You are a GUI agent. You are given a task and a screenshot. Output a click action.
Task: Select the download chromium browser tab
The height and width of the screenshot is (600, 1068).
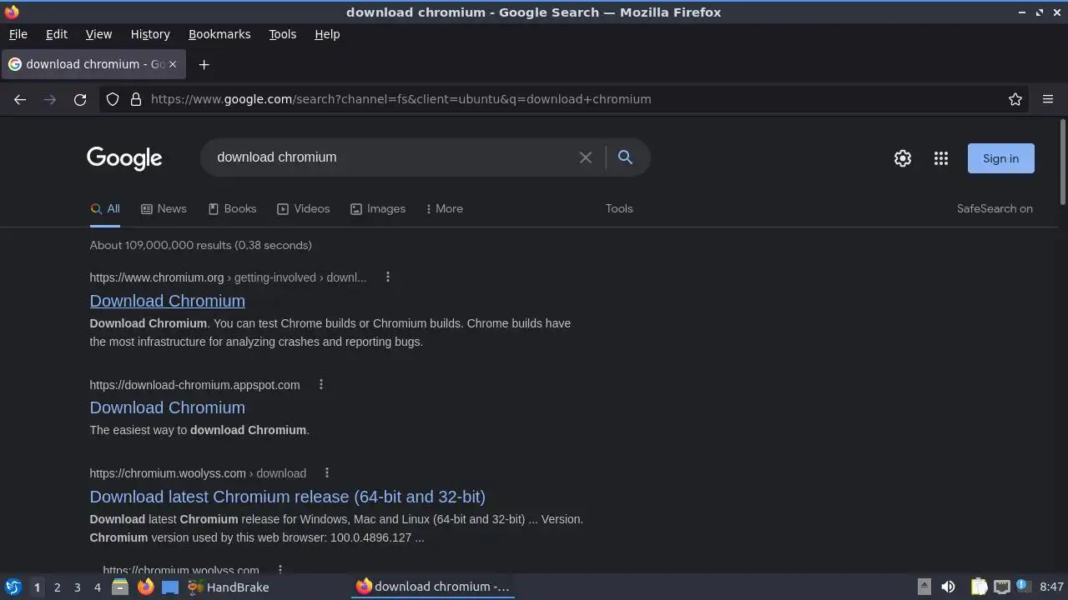pyautogui.click(x=92, y=64)
